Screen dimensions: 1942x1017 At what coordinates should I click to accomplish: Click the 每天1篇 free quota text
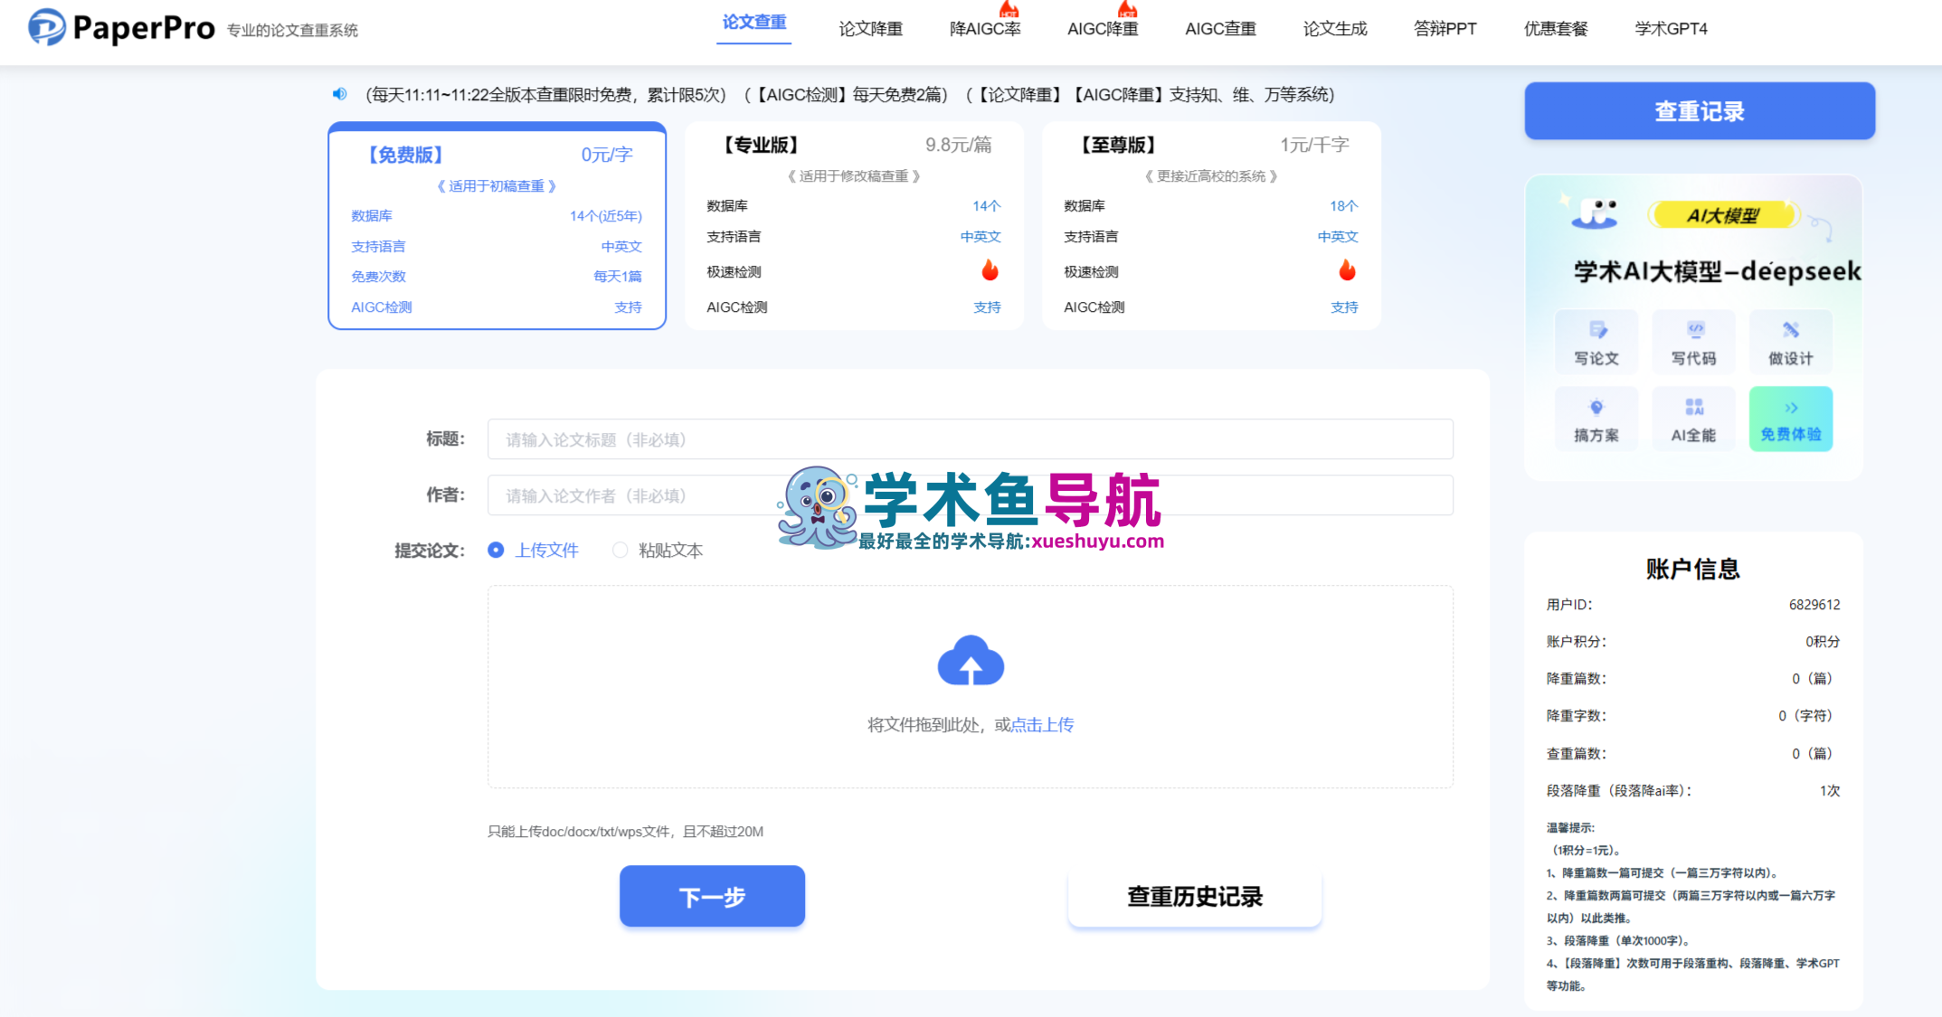[x=618, y=277]
